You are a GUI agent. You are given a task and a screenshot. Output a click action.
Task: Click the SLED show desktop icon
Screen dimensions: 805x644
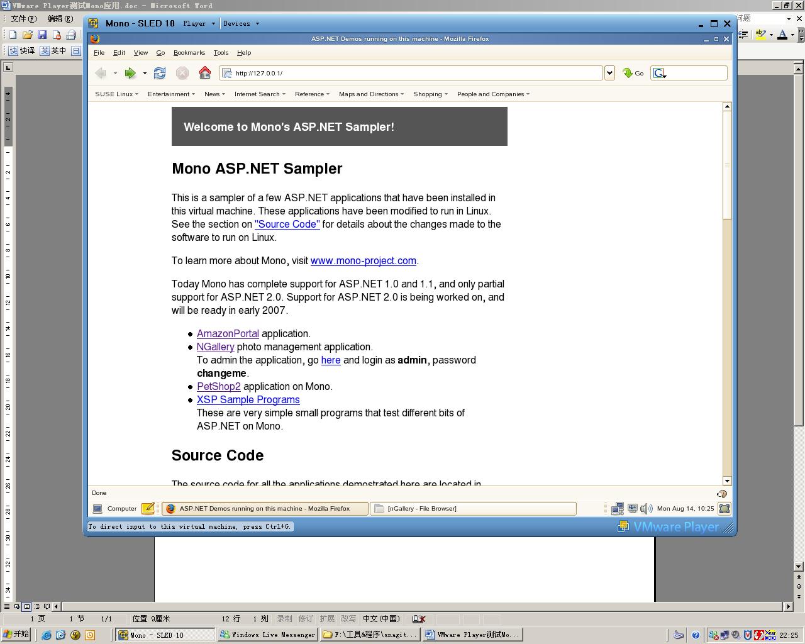coord(724,509)
